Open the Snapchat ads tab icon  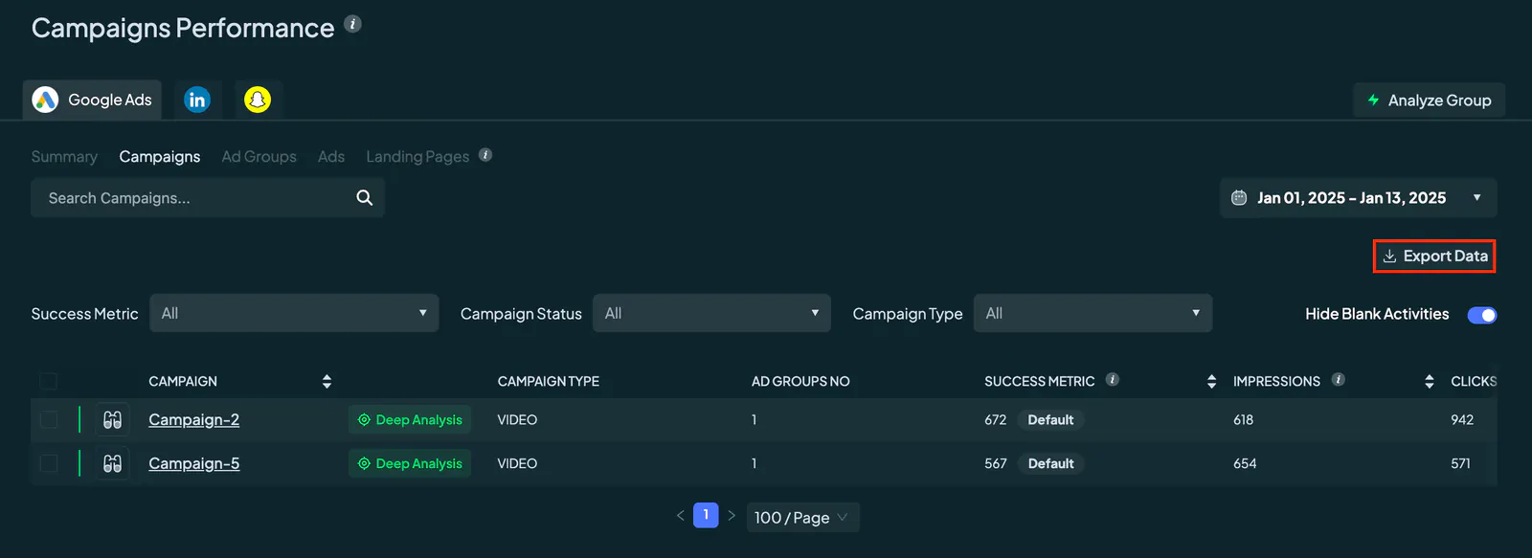pyautogui.click(x=258, y=100)
